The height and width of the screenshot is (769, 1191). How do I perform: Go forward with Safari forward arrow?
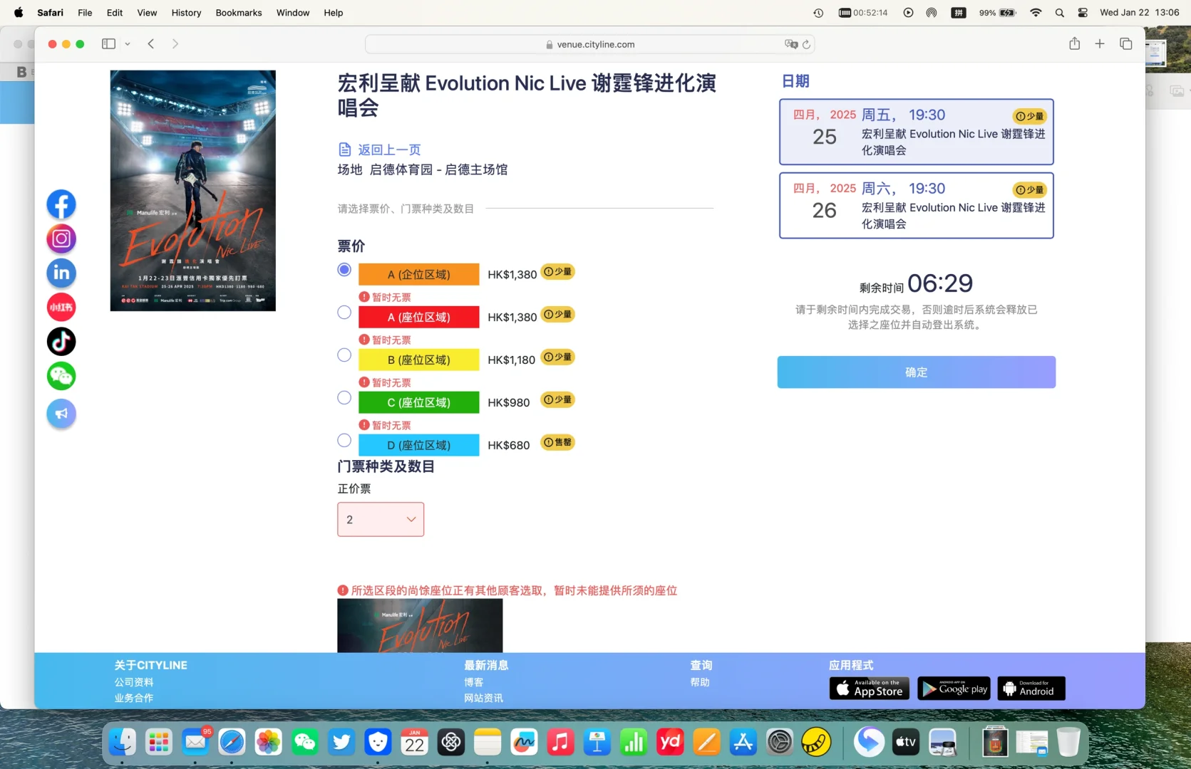(x=175, y=44)
